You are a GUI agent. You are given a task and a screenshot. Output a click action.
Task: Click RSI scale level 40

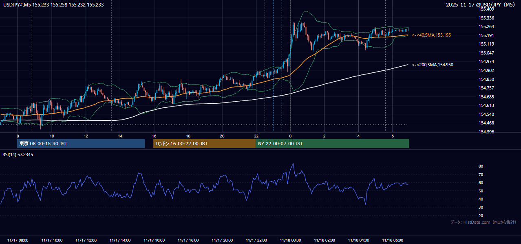tap(481, 199)
